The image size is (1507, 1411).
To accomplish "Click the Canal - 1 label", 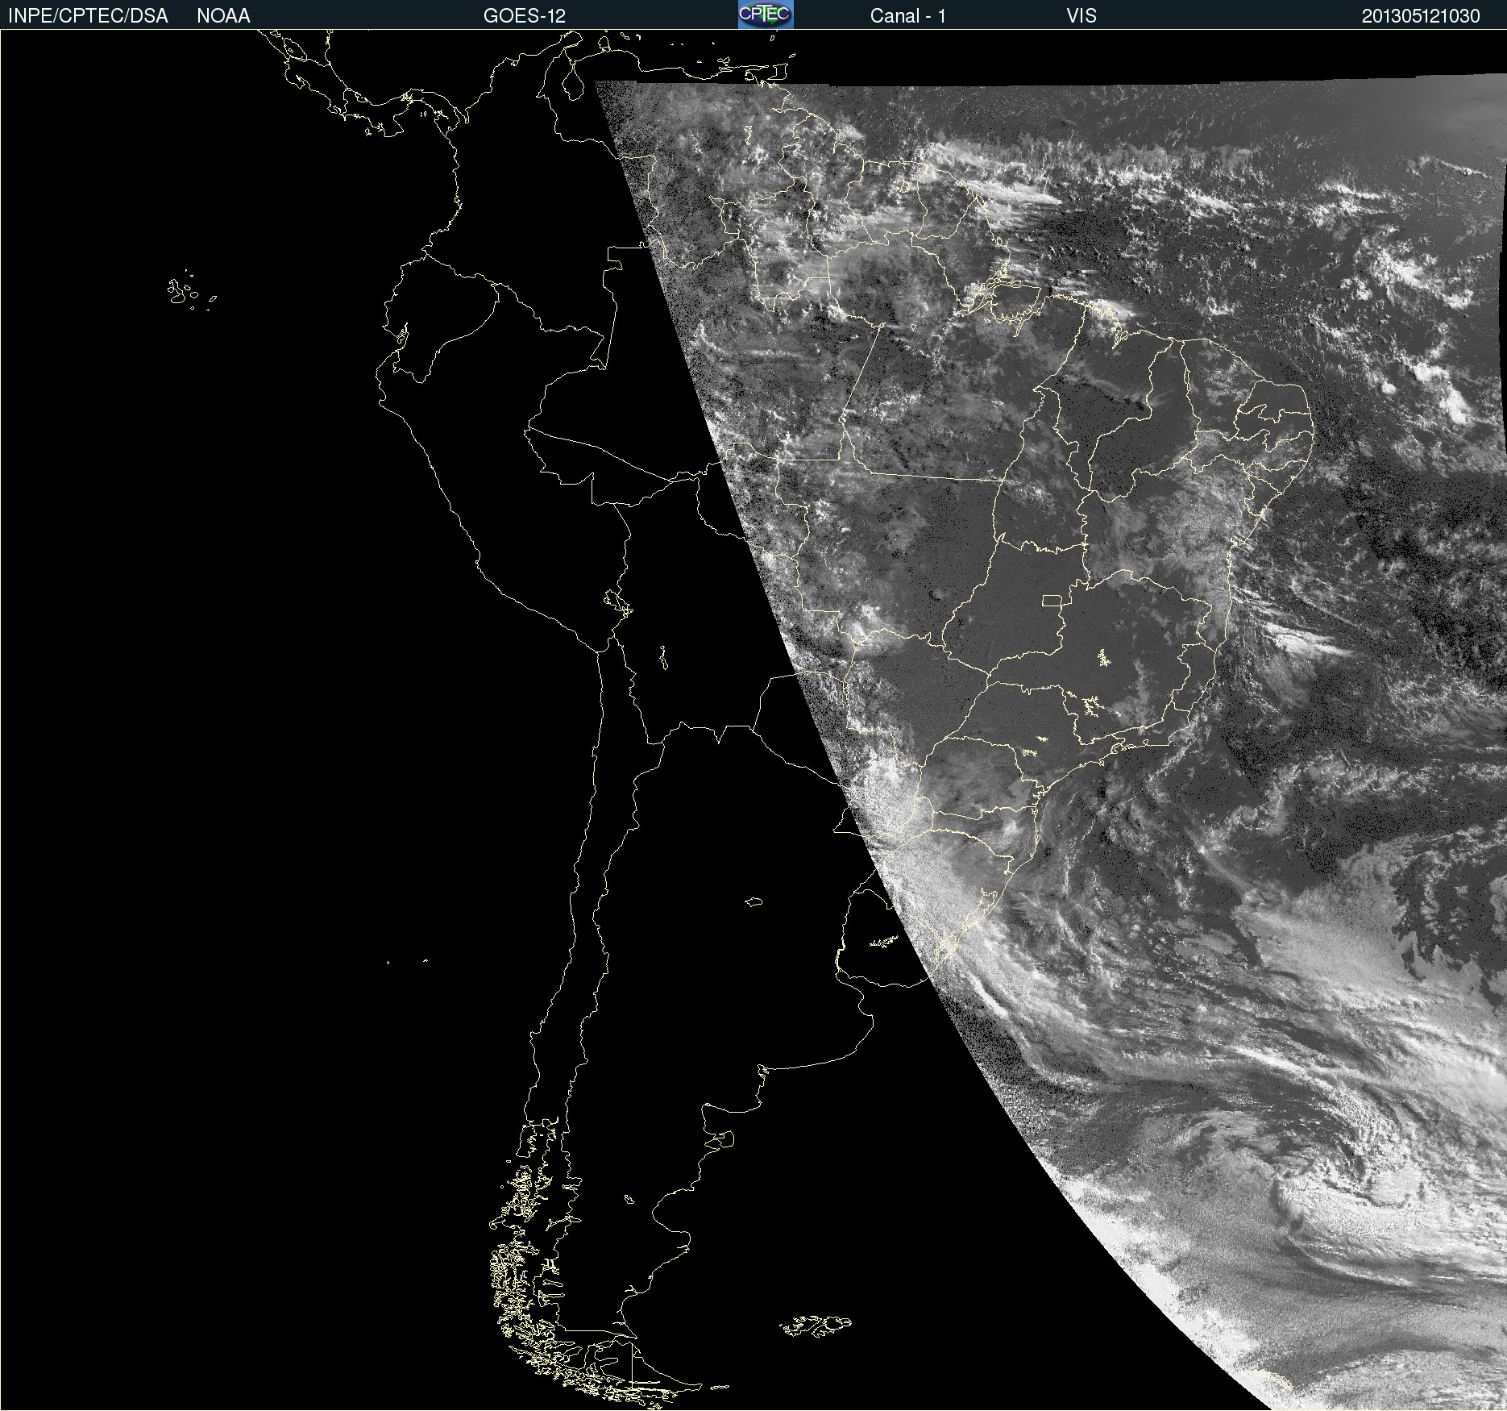I will [907, 16].
